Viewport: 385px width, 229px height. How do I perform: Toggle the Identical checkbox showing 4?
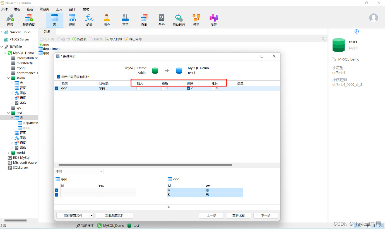point(213,88)
